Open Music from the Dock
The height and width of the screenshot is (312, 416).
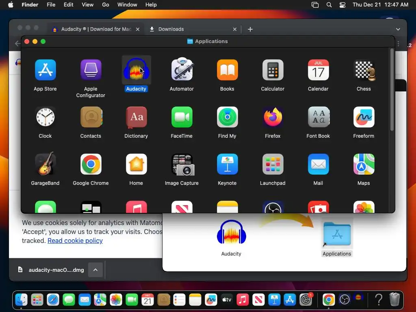pos(243,300)
